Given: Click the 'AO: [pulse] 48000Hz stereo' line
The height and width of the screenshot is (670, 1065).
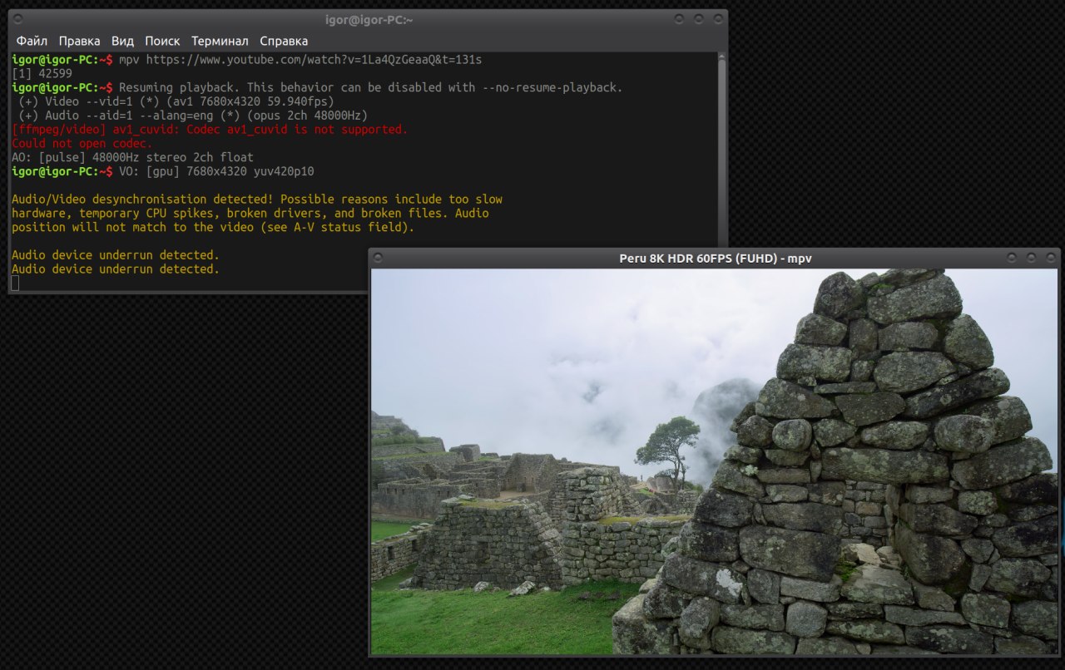Looking at the screenshot, I should click(x=132, y=157).
